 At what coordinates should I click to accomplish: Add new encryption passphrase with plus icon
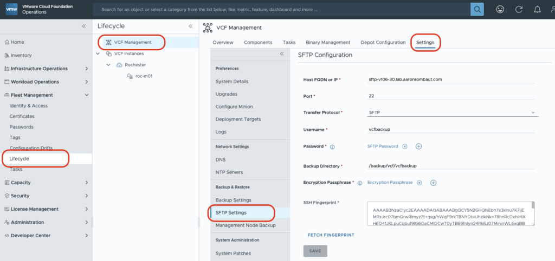click(x=433, y=183)
